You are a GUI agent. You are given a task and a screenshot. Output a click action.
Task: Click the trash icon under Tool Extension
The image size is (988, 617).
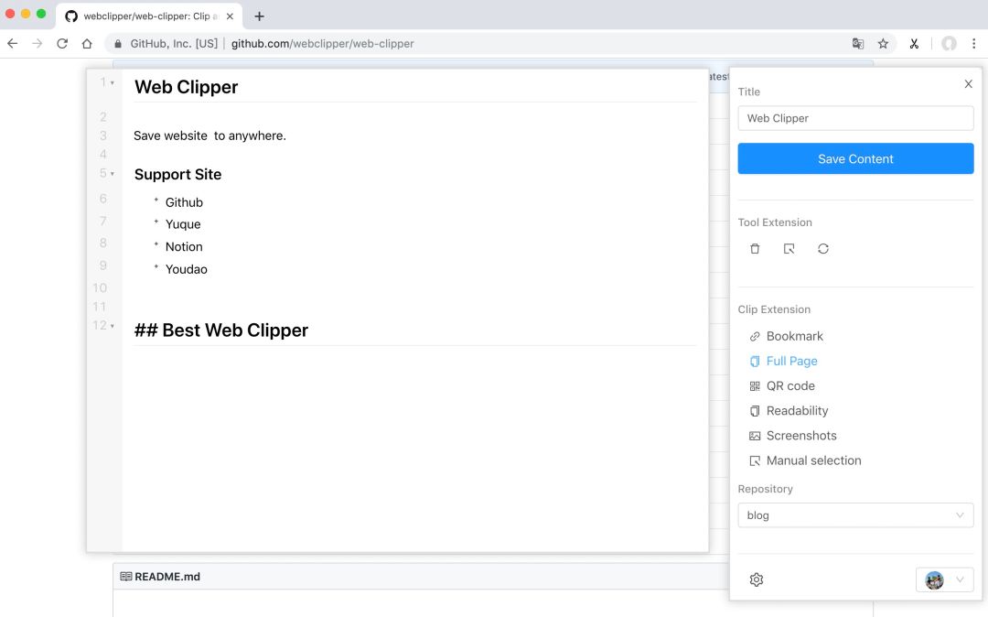pos(755,249)
